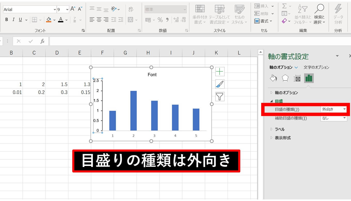Open font group dialog launcher
The width and height of the screenshot is (351, 201).
pyautogui.click(x=83, y=30)
